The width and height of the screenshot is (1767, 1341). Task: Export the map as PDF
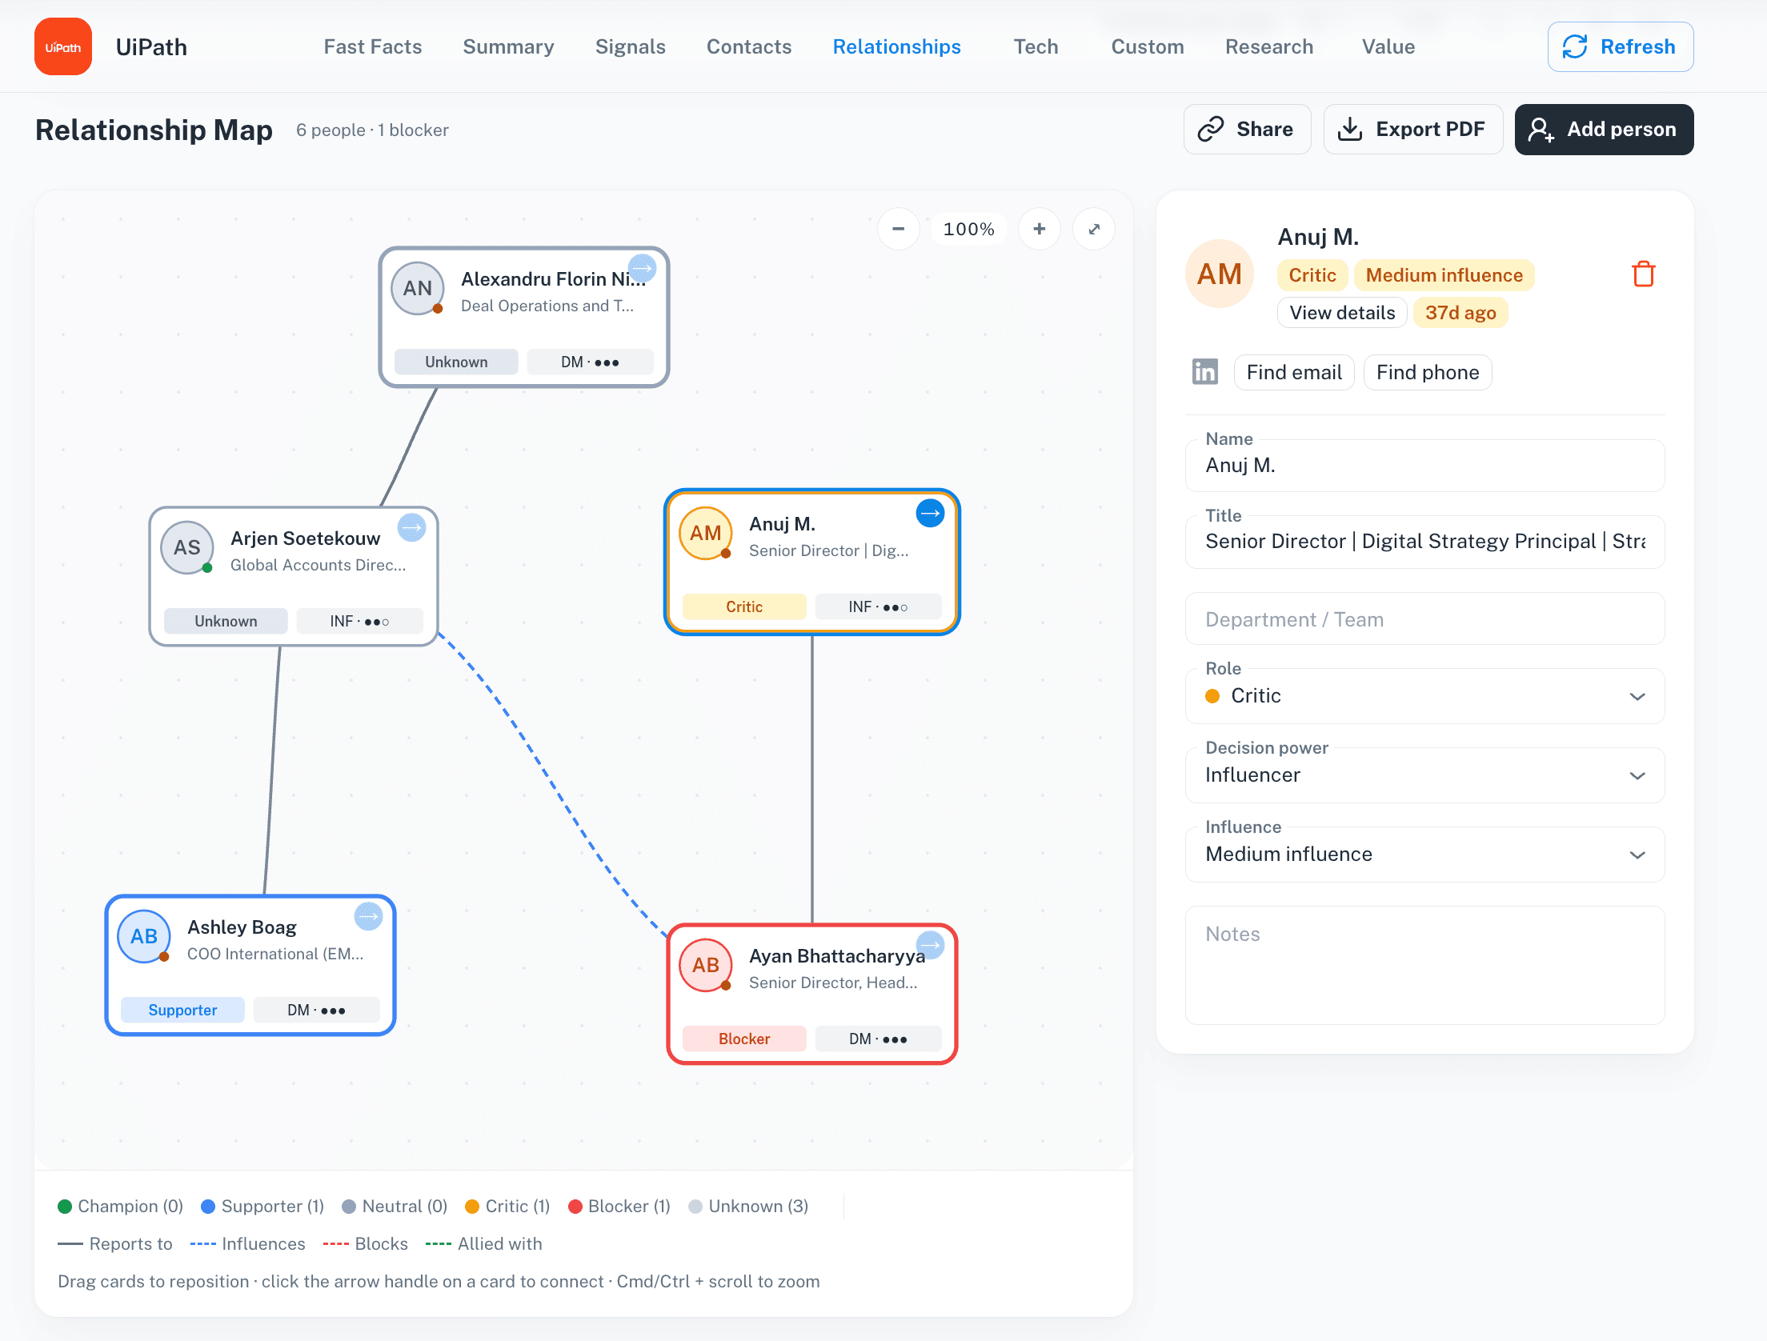click(1412, 129)
